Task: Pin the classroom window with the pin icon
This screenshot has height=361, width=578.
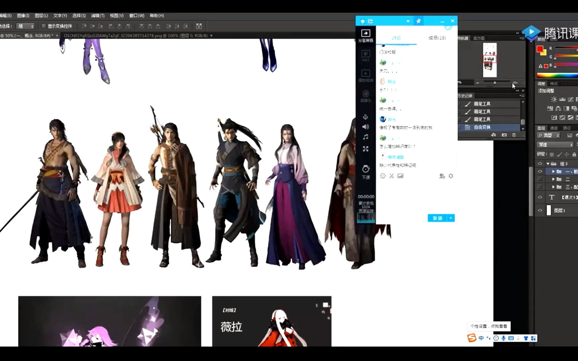Action: 419,21
